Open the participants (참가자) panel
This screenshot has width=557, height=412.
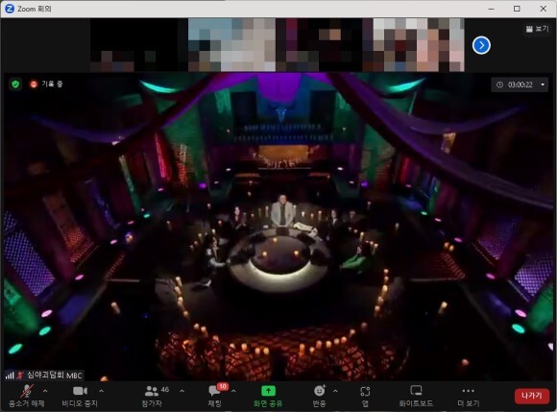point(152,396)
